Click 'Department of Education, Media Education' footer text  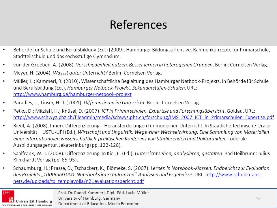tap(99, 204)
